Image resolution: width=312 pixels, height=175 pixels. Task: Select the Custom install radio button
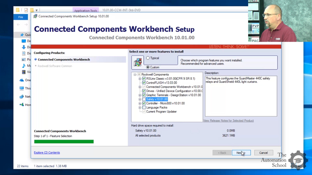(148, 67)
